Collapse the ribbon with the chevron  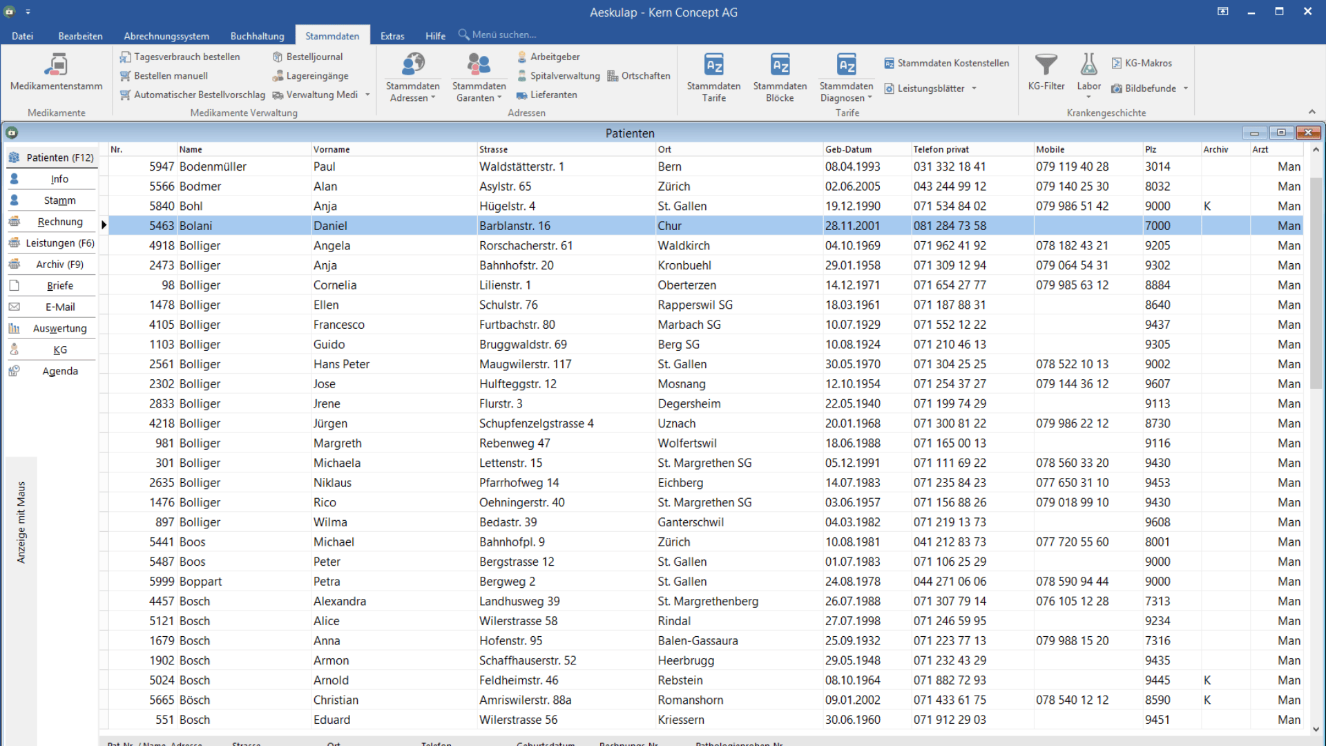(1311, 112)
